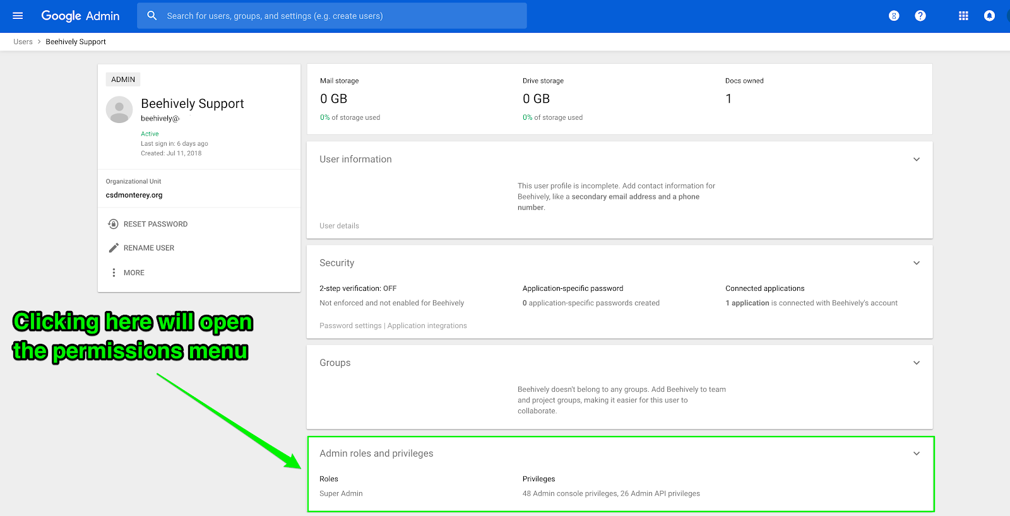Click Last sign in: 6 days ago
Image resolution: width=1010 pixels, height=516 pixels.
coord(174,144)
